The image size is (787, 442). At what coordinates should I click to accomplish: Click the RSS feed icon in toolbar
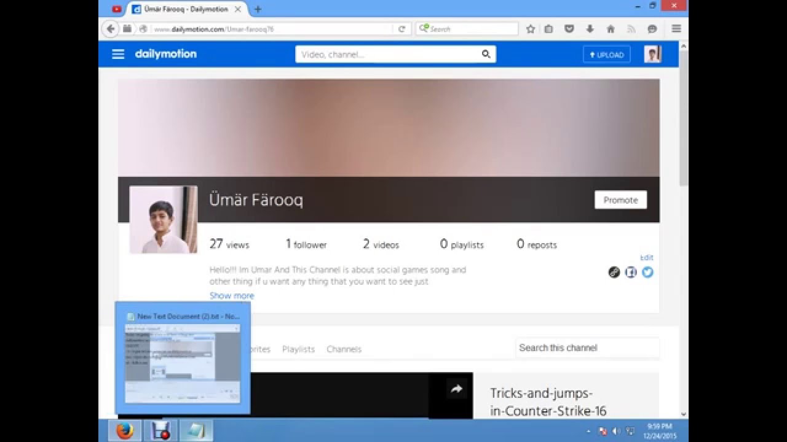tap(631, 29)
